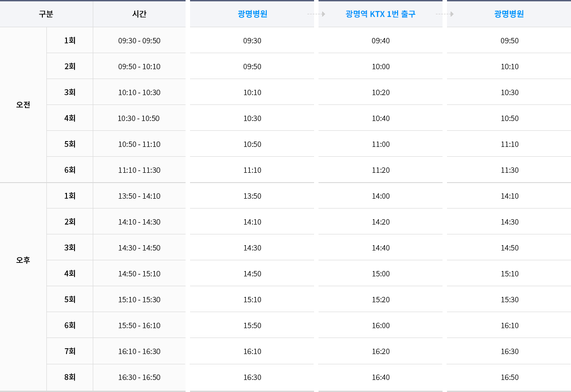Click the 1회 label in the 오후 section

70,196
